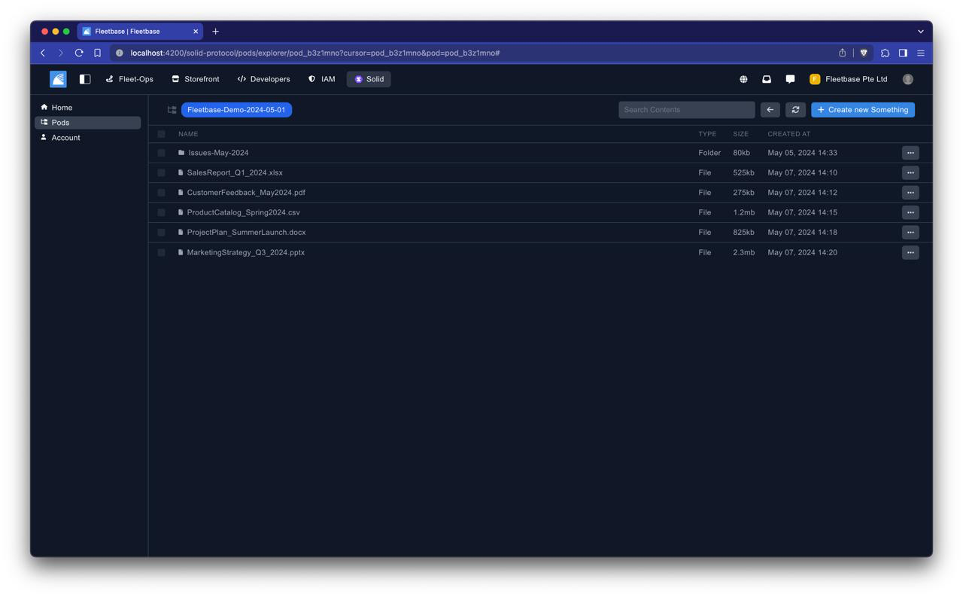
Task: Open the notifications inbox icon
Action: pyautogui.click(x=767, y=79)
